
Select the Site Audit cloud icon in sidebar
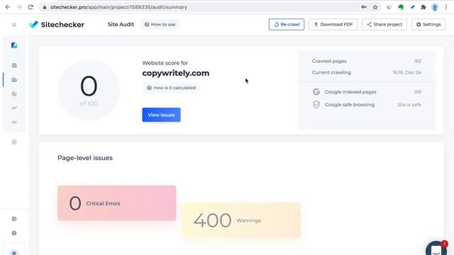click(14, 80)
